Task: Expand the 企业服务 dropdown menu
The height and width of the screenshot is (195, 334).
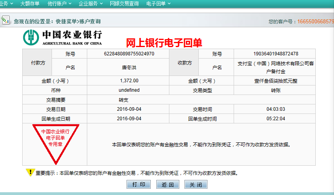Action: click(x=91, y=4)
